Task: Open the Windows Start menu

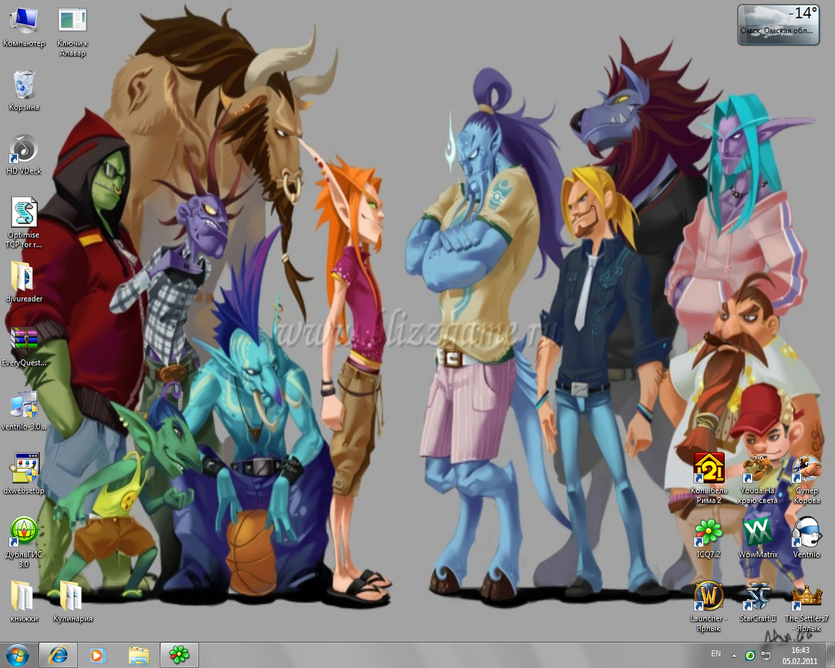Action: tap(18, 655)
